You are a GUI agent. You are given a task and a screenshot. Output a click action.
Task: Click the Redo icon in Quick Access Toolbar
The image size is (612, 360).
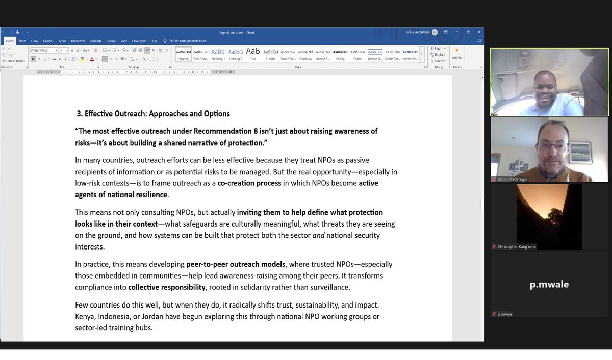pyautogui.click(x=12, y=32)
